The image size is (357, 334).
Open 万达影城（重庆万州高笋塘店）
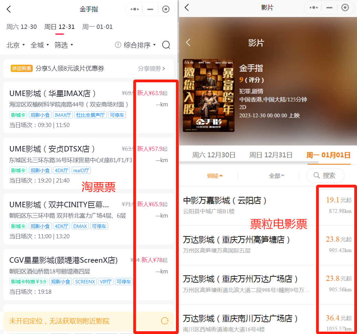(x=268, y=246)
